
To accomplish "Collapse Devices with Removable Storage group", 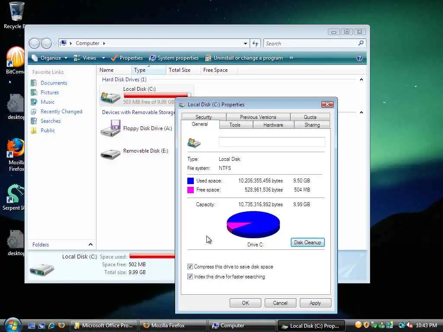I will (361, 112).
